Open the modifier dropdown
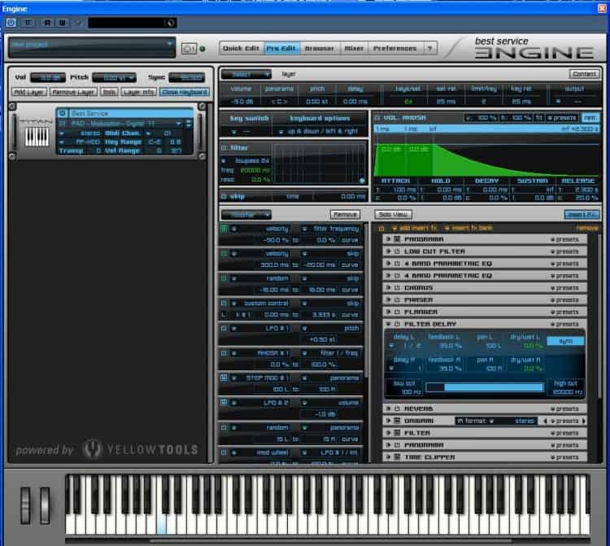The image size is (610, 546). [x=246, y=215]
